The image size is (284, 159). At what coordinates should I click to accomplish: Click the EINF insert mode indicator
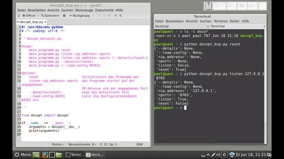click(x=140, y=144)
